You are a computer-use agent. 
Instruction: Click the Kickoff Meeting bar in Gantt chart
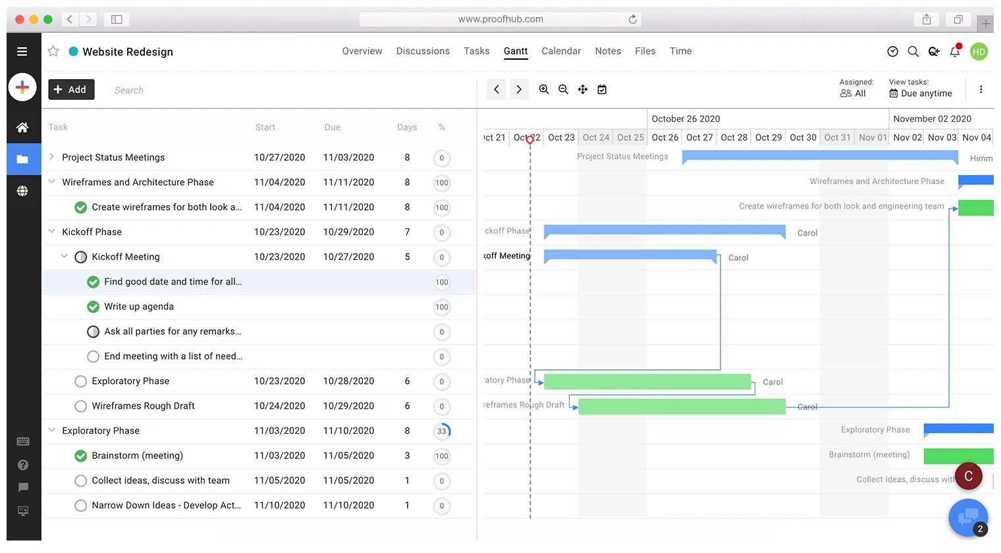pyautogui.click(x=630, y=255)
